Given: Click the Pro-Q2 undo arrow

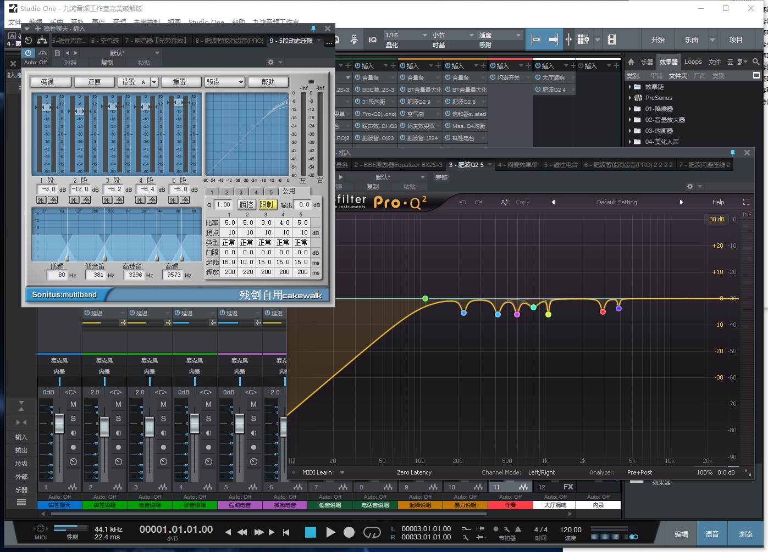Looking at the screenshot, I should 463,202.
